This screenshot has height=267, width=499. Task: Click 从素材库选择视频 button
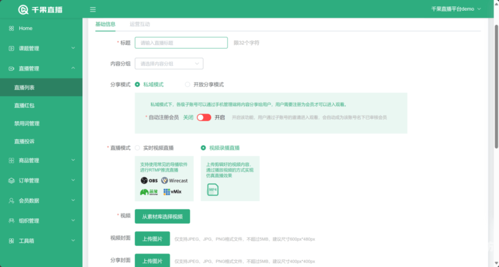(x=162, y=216)
